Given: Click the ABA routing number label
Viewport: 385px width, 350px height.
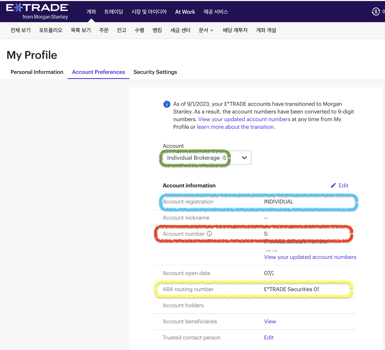Looking at the screenshot, I should (188, 289).
